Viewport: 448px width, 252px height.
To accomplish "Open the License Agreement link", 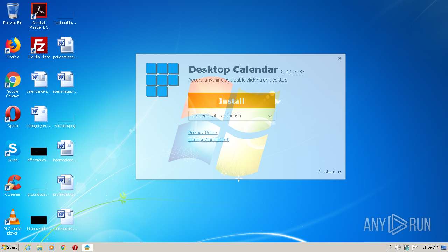I will (209, 139).
